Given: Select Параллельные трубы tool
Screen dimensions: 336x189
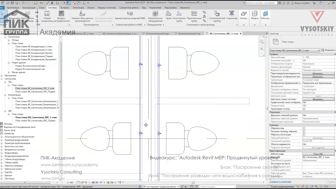Looking at the screenshot, I should (x=194, y=16).
